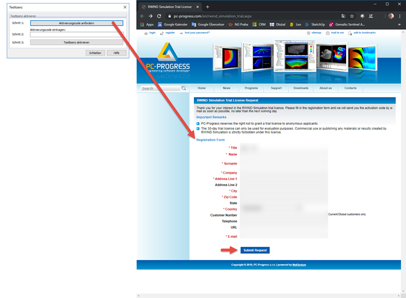The width and height of the screenshot is (406, 298).
Task: Click the extension icon next to star
Action: point(362,16)
